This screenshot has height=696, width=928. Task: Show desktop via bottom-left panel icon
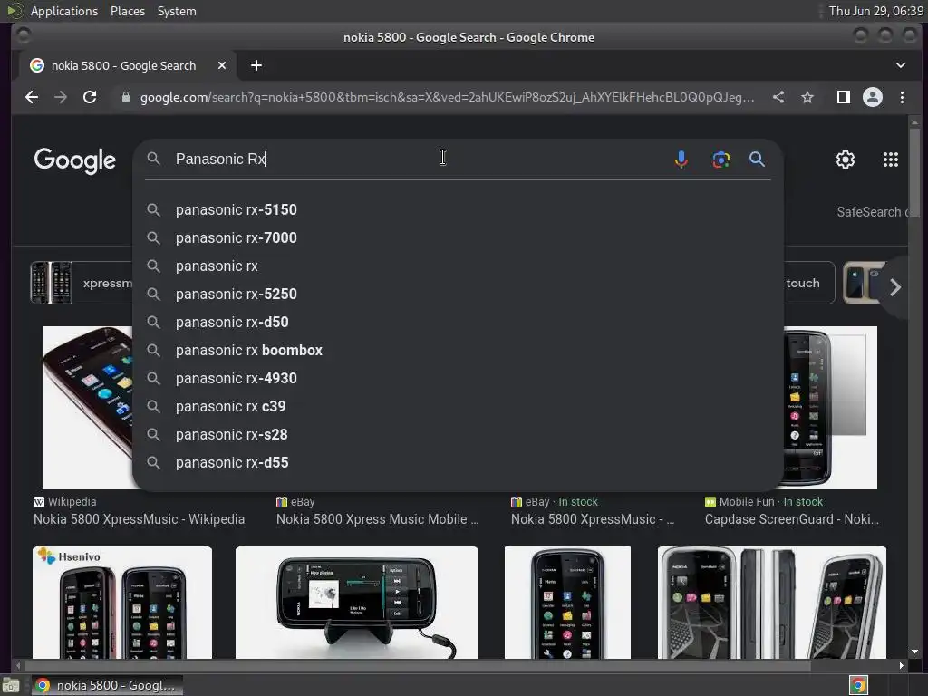pos(11,685)
